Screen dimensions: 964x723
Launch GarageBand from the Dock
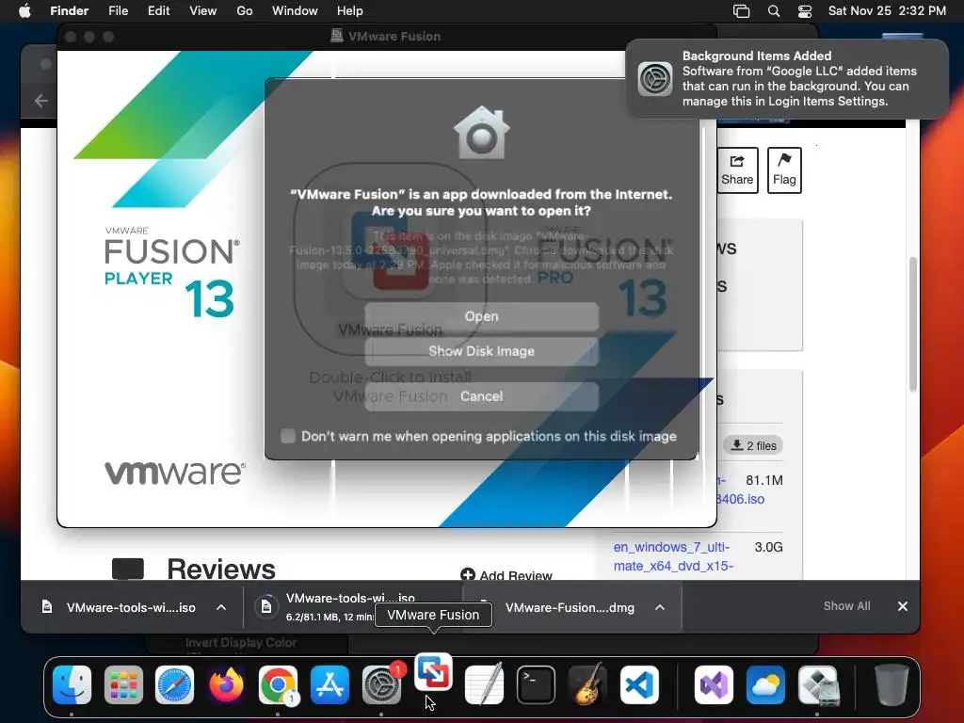click(587, 685)
